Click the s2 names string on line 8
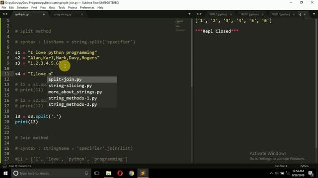The height and width of the screenshot is (178, 318). point(64,58)
